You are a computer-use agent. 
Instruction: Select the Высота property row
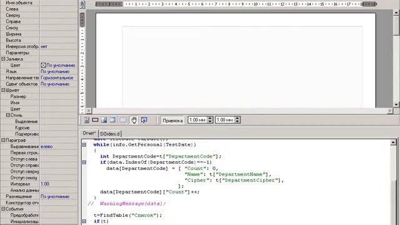(39, 40)
